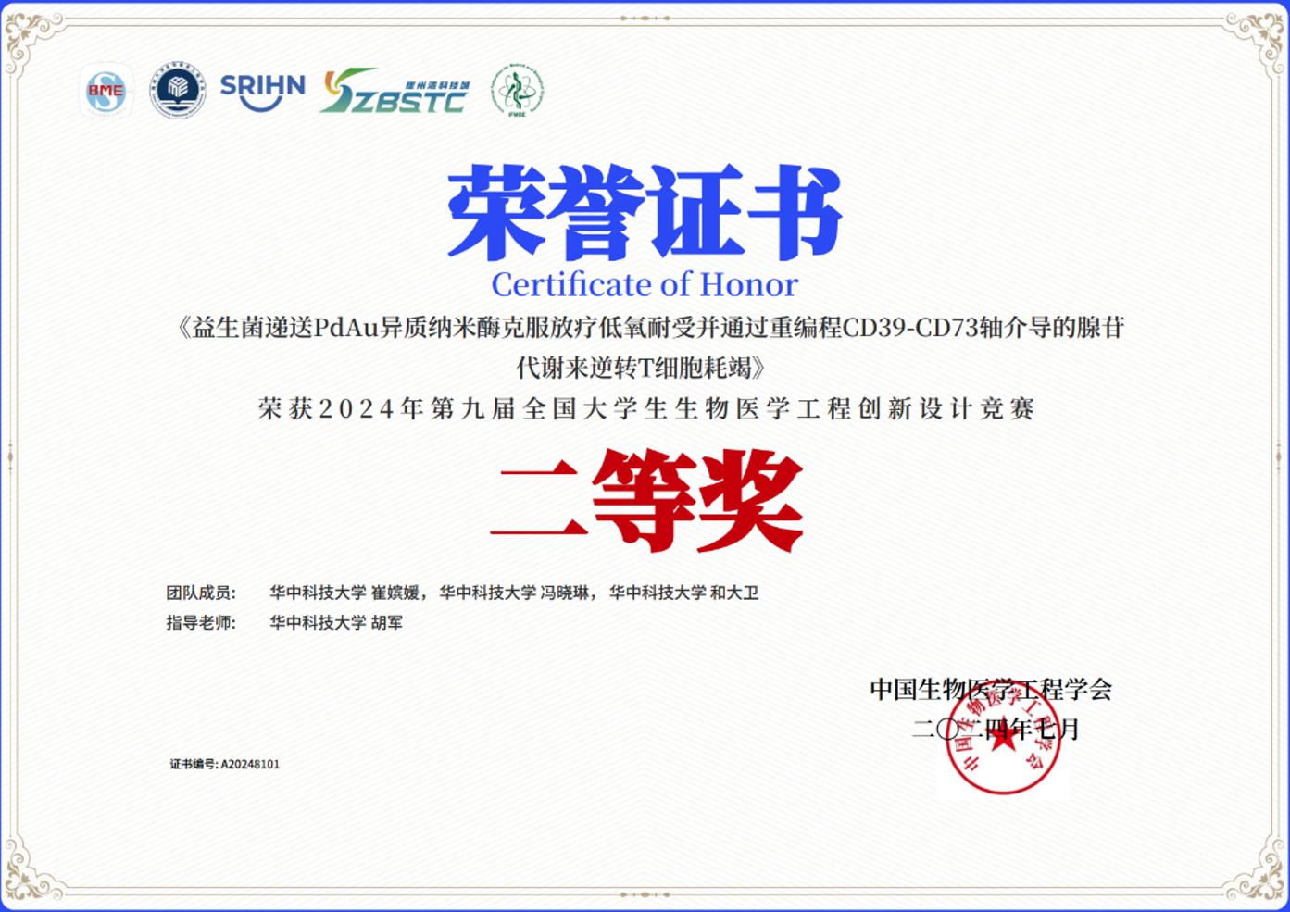This screenshot has width=1290, height=912.
Task: Click the project title line starting 《益生菌递送PdAu
Action: coord(650,328)
